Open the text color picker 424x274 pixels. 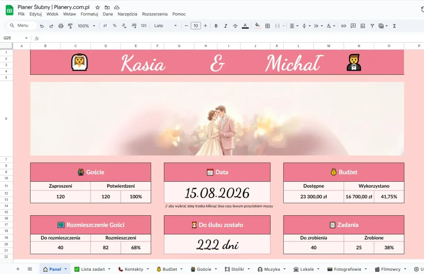coord(245,26)
